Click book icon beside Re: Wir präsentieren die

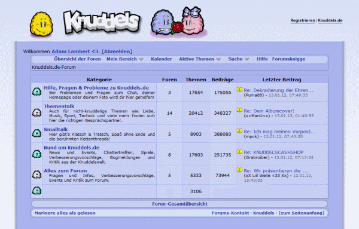[239, 170]
